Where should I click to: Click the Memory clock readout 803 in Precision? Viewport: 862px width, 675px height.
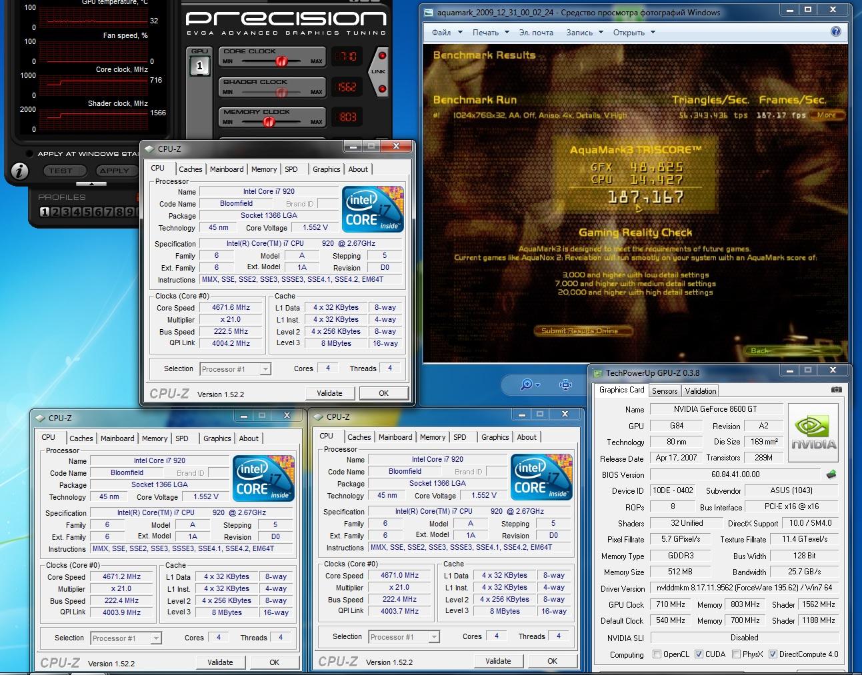[x=347, y=117]
